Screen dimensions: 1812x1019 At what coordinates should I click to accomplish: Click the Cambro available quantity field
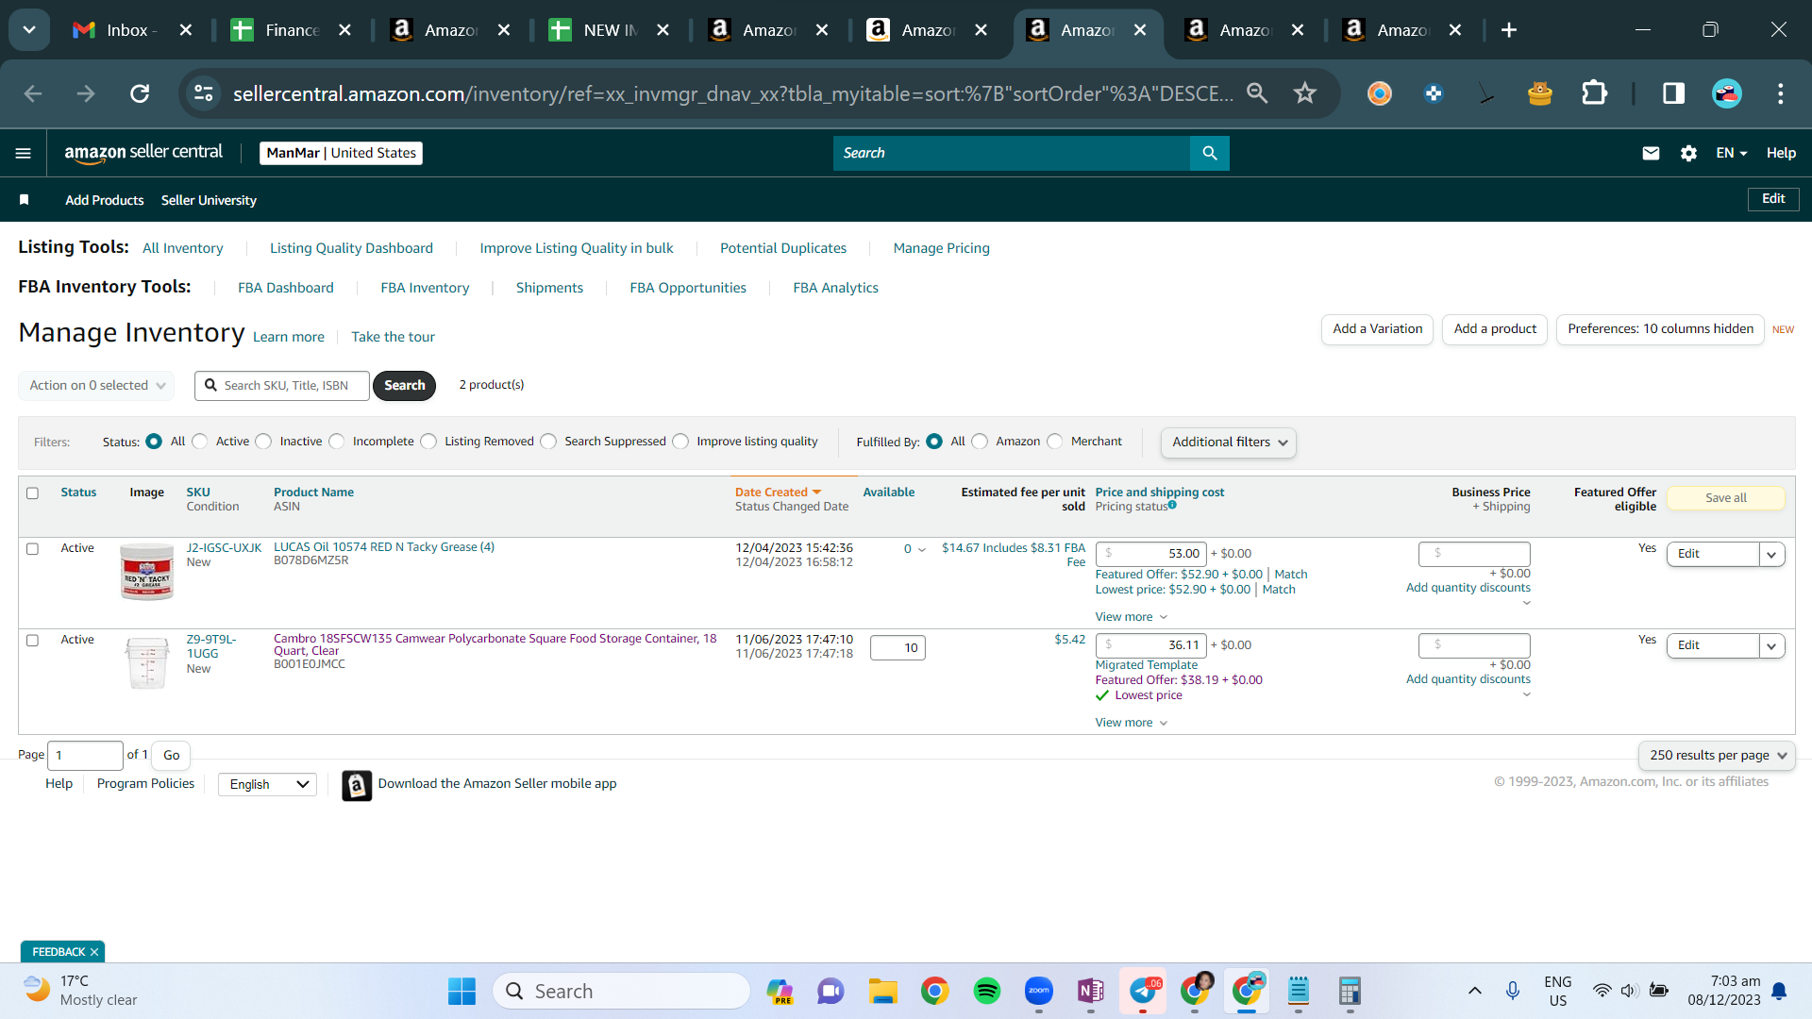pyautogui.click(x=898, y=648)
